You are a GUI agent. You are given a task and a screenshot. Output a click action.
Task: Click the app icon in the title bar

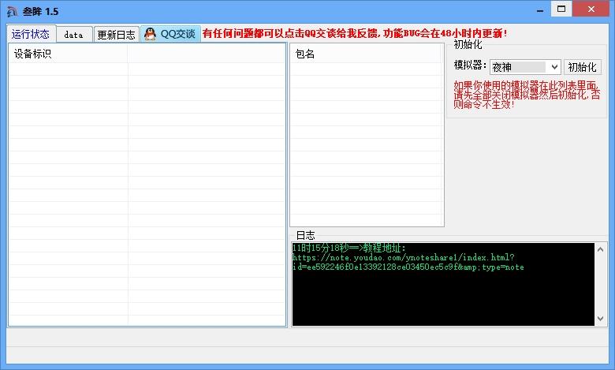click(x=11, y=11)
